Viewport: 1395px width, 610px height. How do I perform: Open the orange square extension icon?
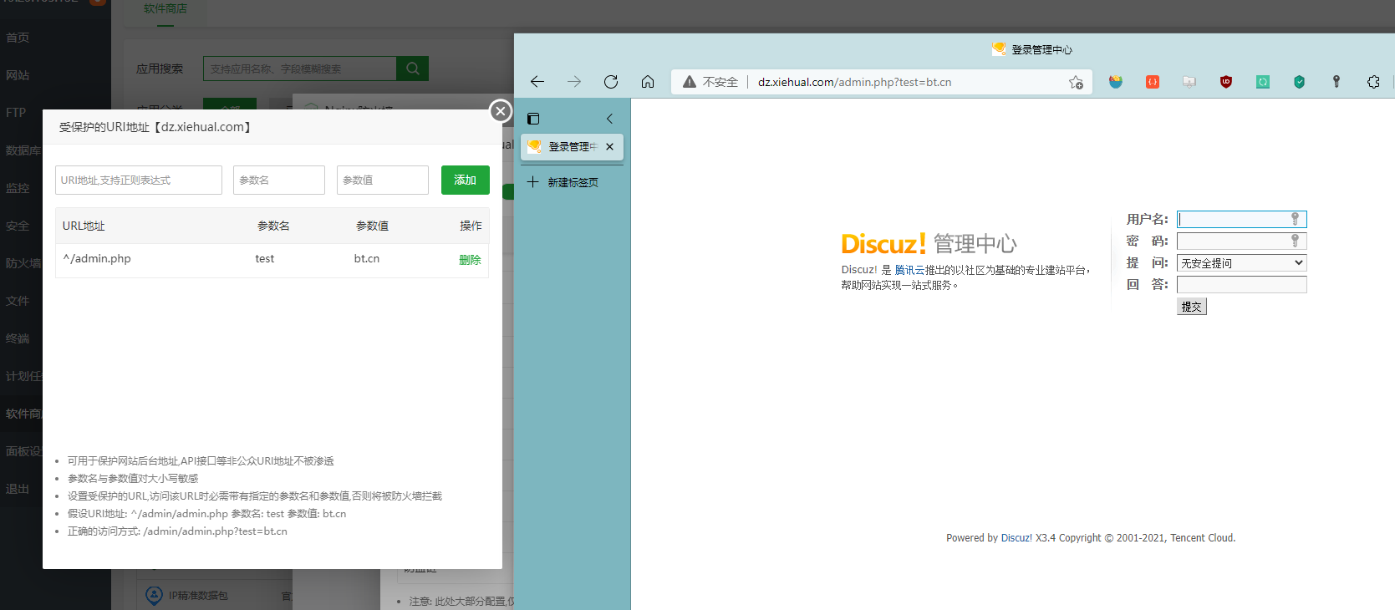pos(1153,82)
